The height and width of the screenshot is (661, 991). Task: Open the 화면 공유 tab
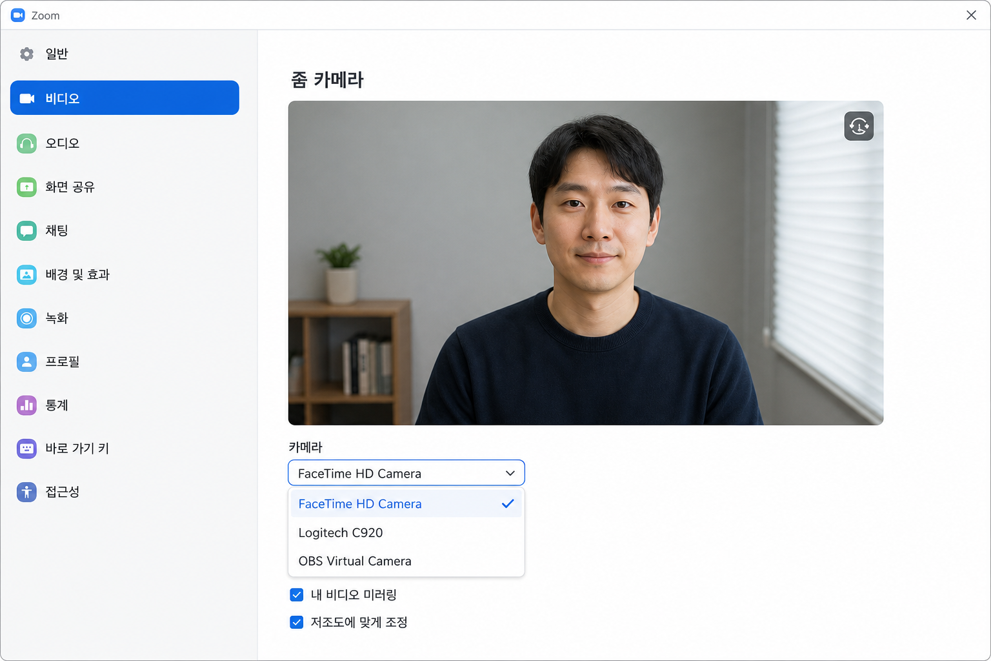(x=125, y=187)
